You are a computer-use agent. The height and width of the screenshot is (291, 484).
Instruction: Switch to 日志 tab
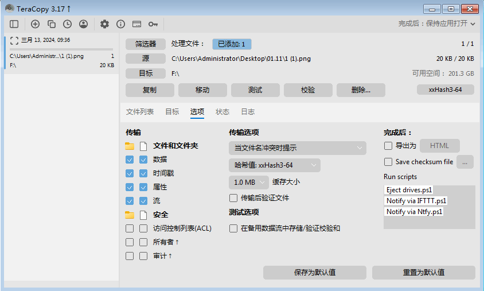click(248, 112)
